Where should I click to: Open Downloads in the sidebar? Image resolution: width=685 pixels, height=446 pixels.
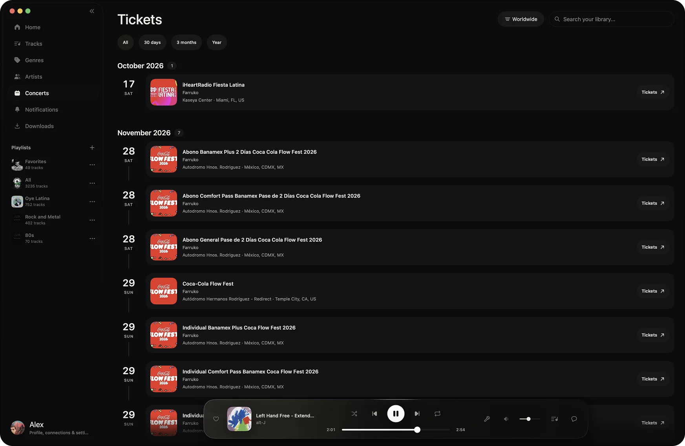(x=53, y=126)
